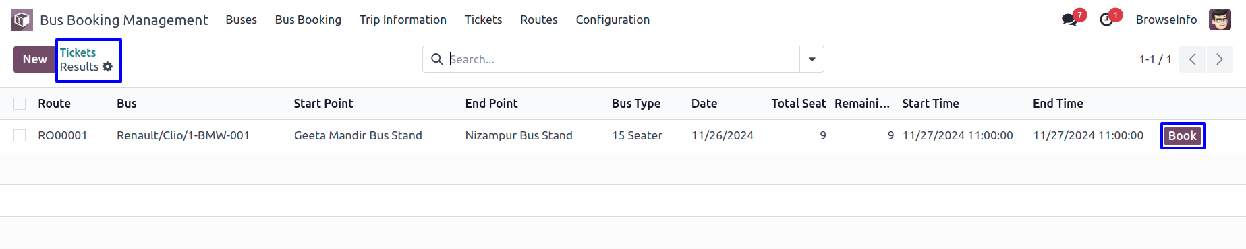Open the messages chat icon
The width and height of the screenshot is (1246, 249).
pyautogui.click(x=1069, y=20)
